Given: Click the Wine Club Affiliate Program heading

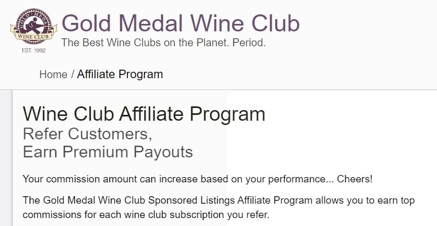Looking at the screenshot, I should tap(144, 114).
